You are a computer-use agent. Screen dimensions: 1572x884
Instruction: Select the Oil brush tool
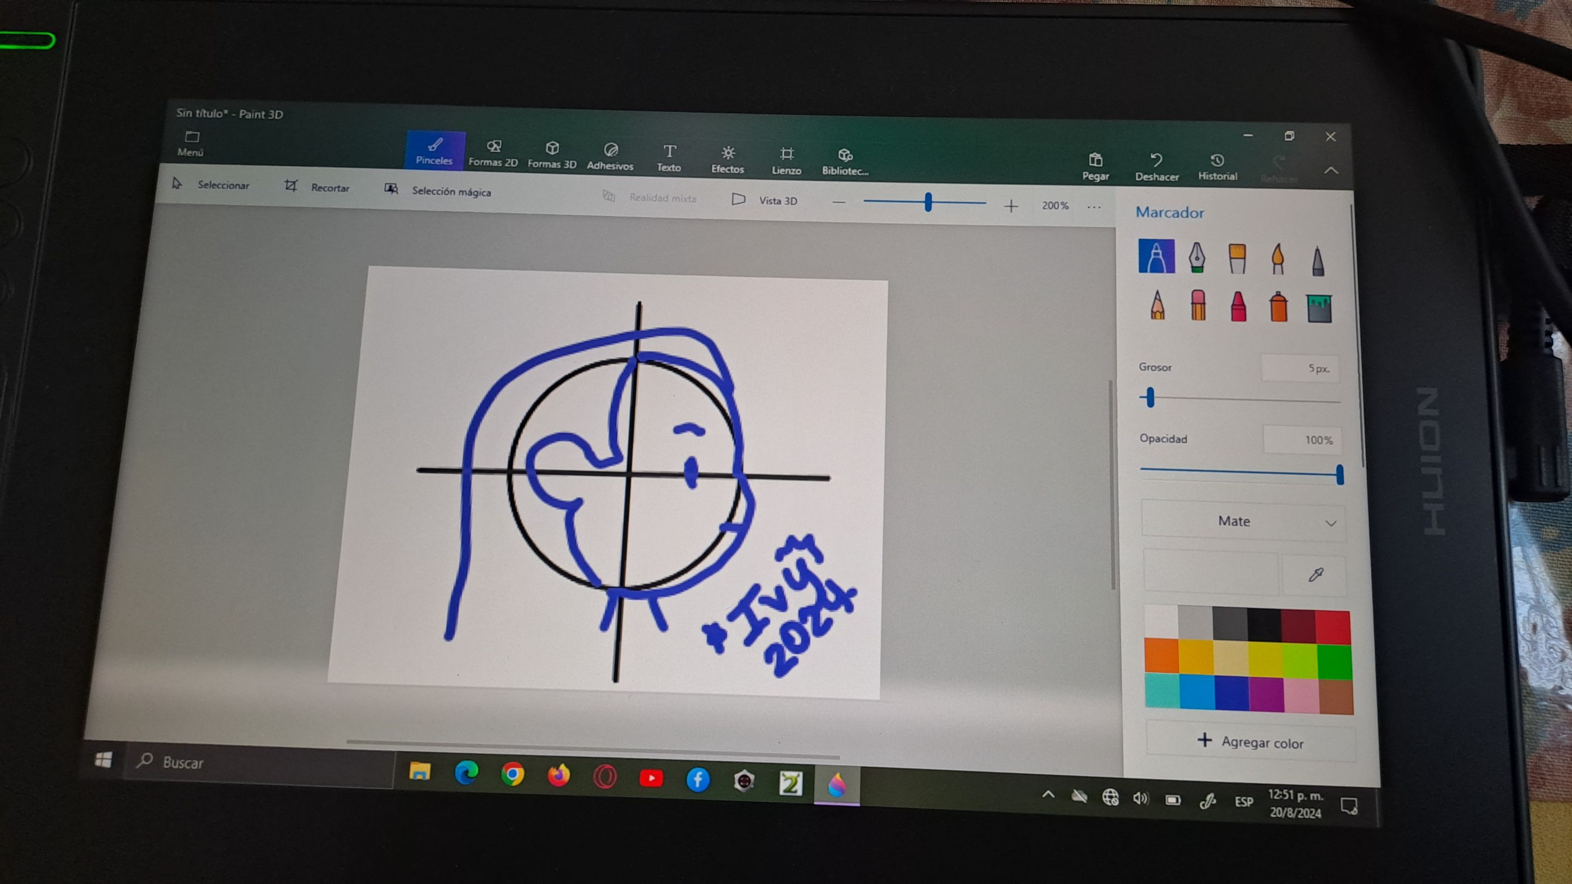point(1237,259)
